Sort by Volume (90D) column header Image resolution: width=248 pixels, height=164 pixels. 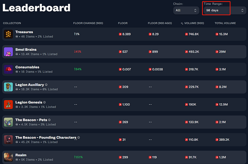[192, 23]
